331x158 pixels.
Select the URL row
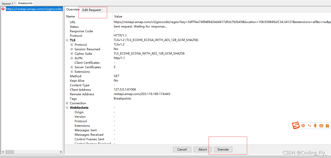pyautogui.click(x=198, y=22)
